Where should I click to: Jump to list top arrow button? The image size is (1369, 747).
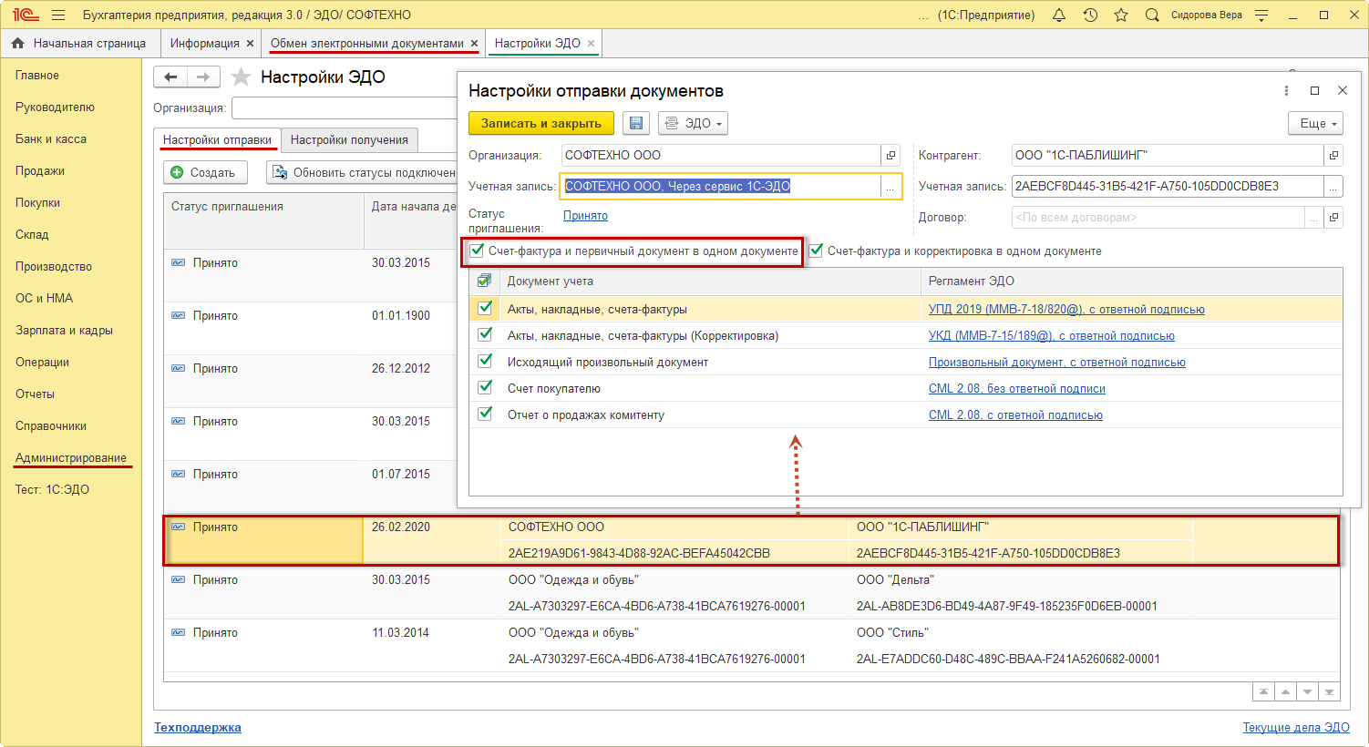[1263, 692]
